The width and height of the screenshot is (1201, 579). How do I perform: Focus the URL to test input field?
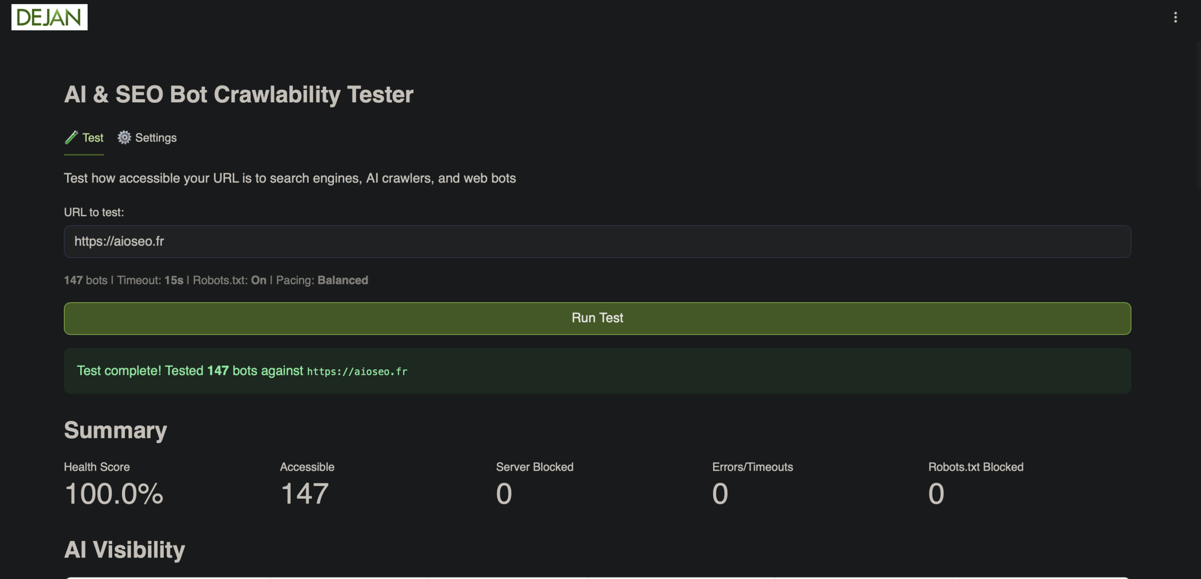[597, 241]
